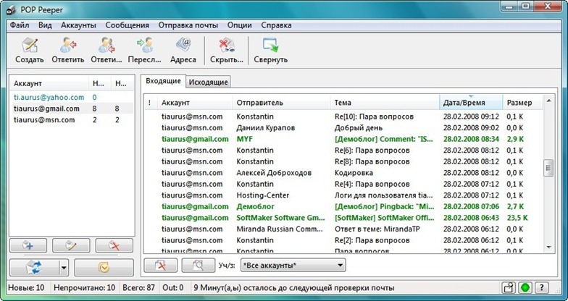Click the POP Peeper title bar icon

point(11,10)
